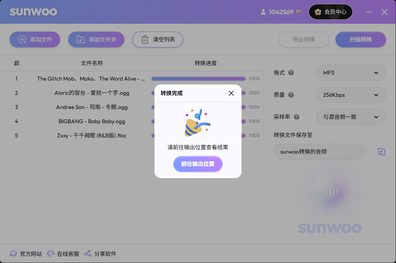This screenshot has height=263, width=396.
Task: Click the user account avatar icon
Action: (x=263, y=12)
